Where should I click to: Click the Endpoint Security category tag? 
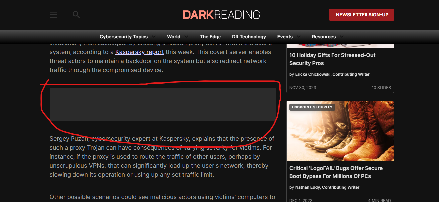click(312, 107)
